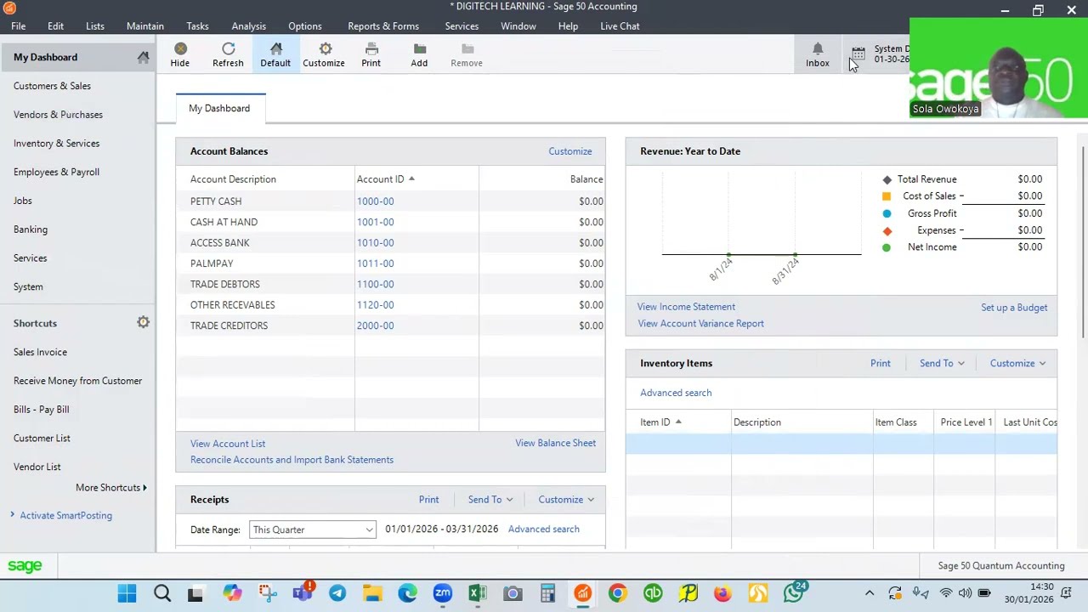Viewport: 1088px width, 612px height.
Task: Click Inventory Items Print link
Action: (881, 363)
